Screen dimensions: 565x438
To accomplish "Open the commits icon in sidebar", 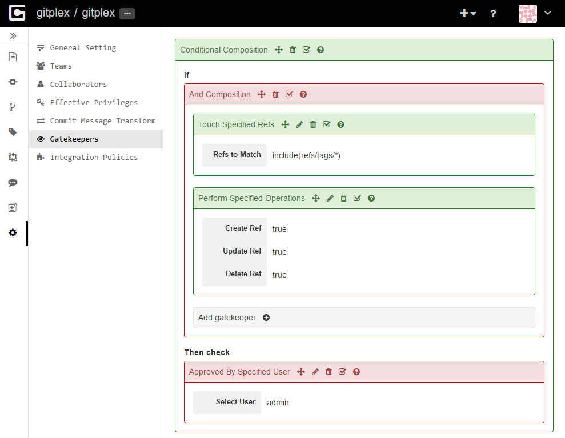I will tap(13, 82).
